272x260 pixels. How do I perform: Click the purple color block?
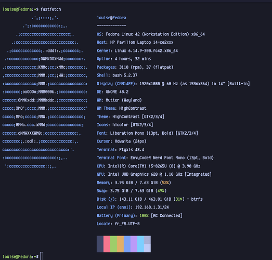click(134, 244)
